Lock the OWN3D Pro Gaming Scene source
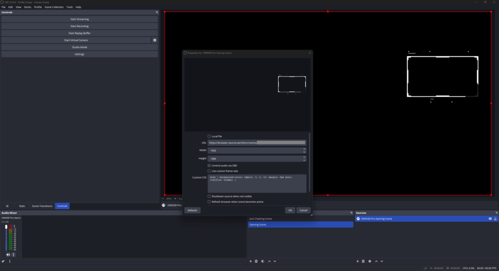The width and height of the screenshot is (499, 271). tap(495, 219)
